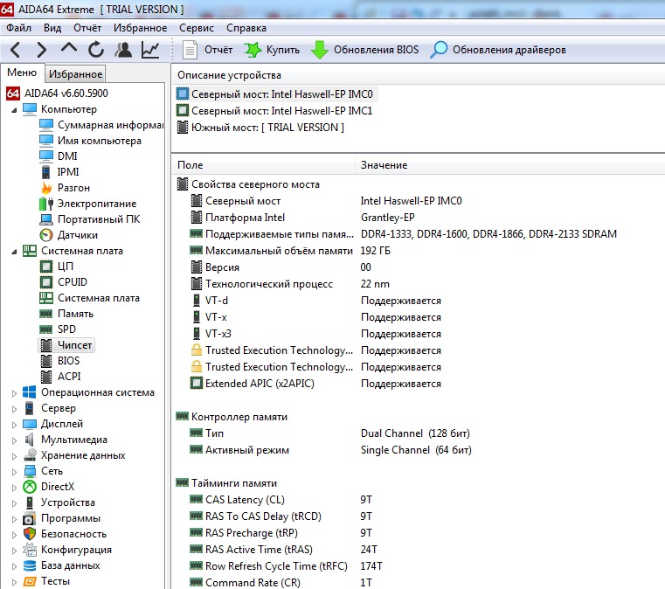
Task: Open the Справка menu
Action: point(246,28)
